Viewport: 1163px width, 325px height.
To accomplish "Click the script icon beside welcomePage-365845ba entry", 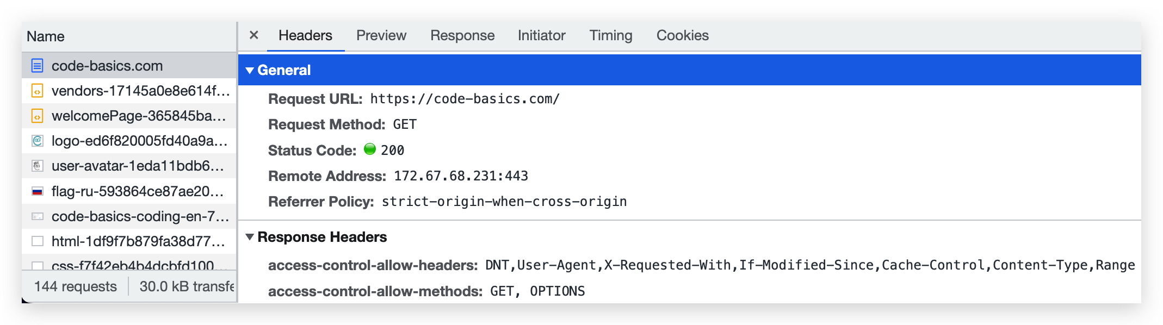I will coord(37,116).
